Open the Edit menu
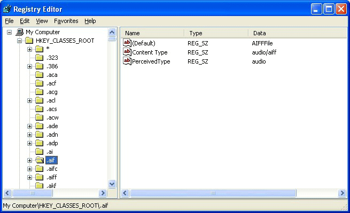350x213 pixels. point(25,21)
